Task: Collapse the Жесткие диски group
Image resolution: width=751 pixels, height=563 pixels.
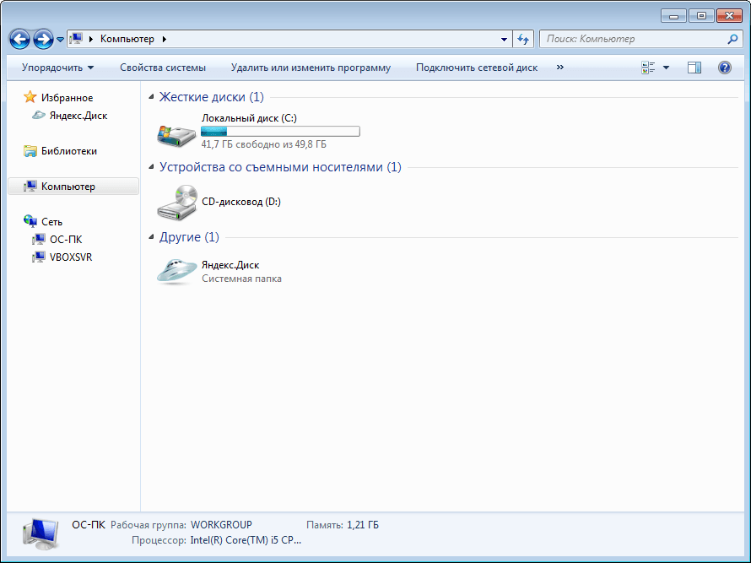Action: click(152, 98)
